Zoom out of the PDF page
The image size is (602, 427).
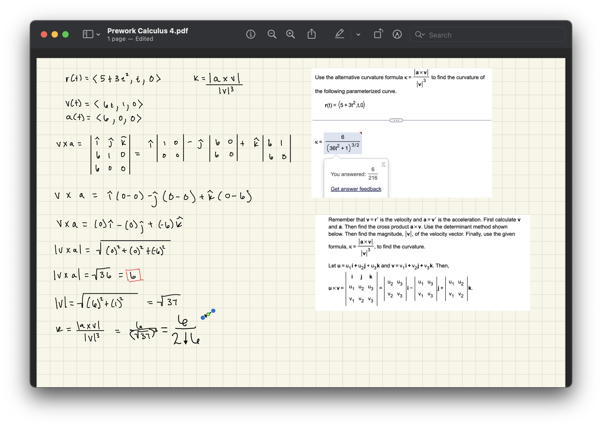click(x=271, y=34)
